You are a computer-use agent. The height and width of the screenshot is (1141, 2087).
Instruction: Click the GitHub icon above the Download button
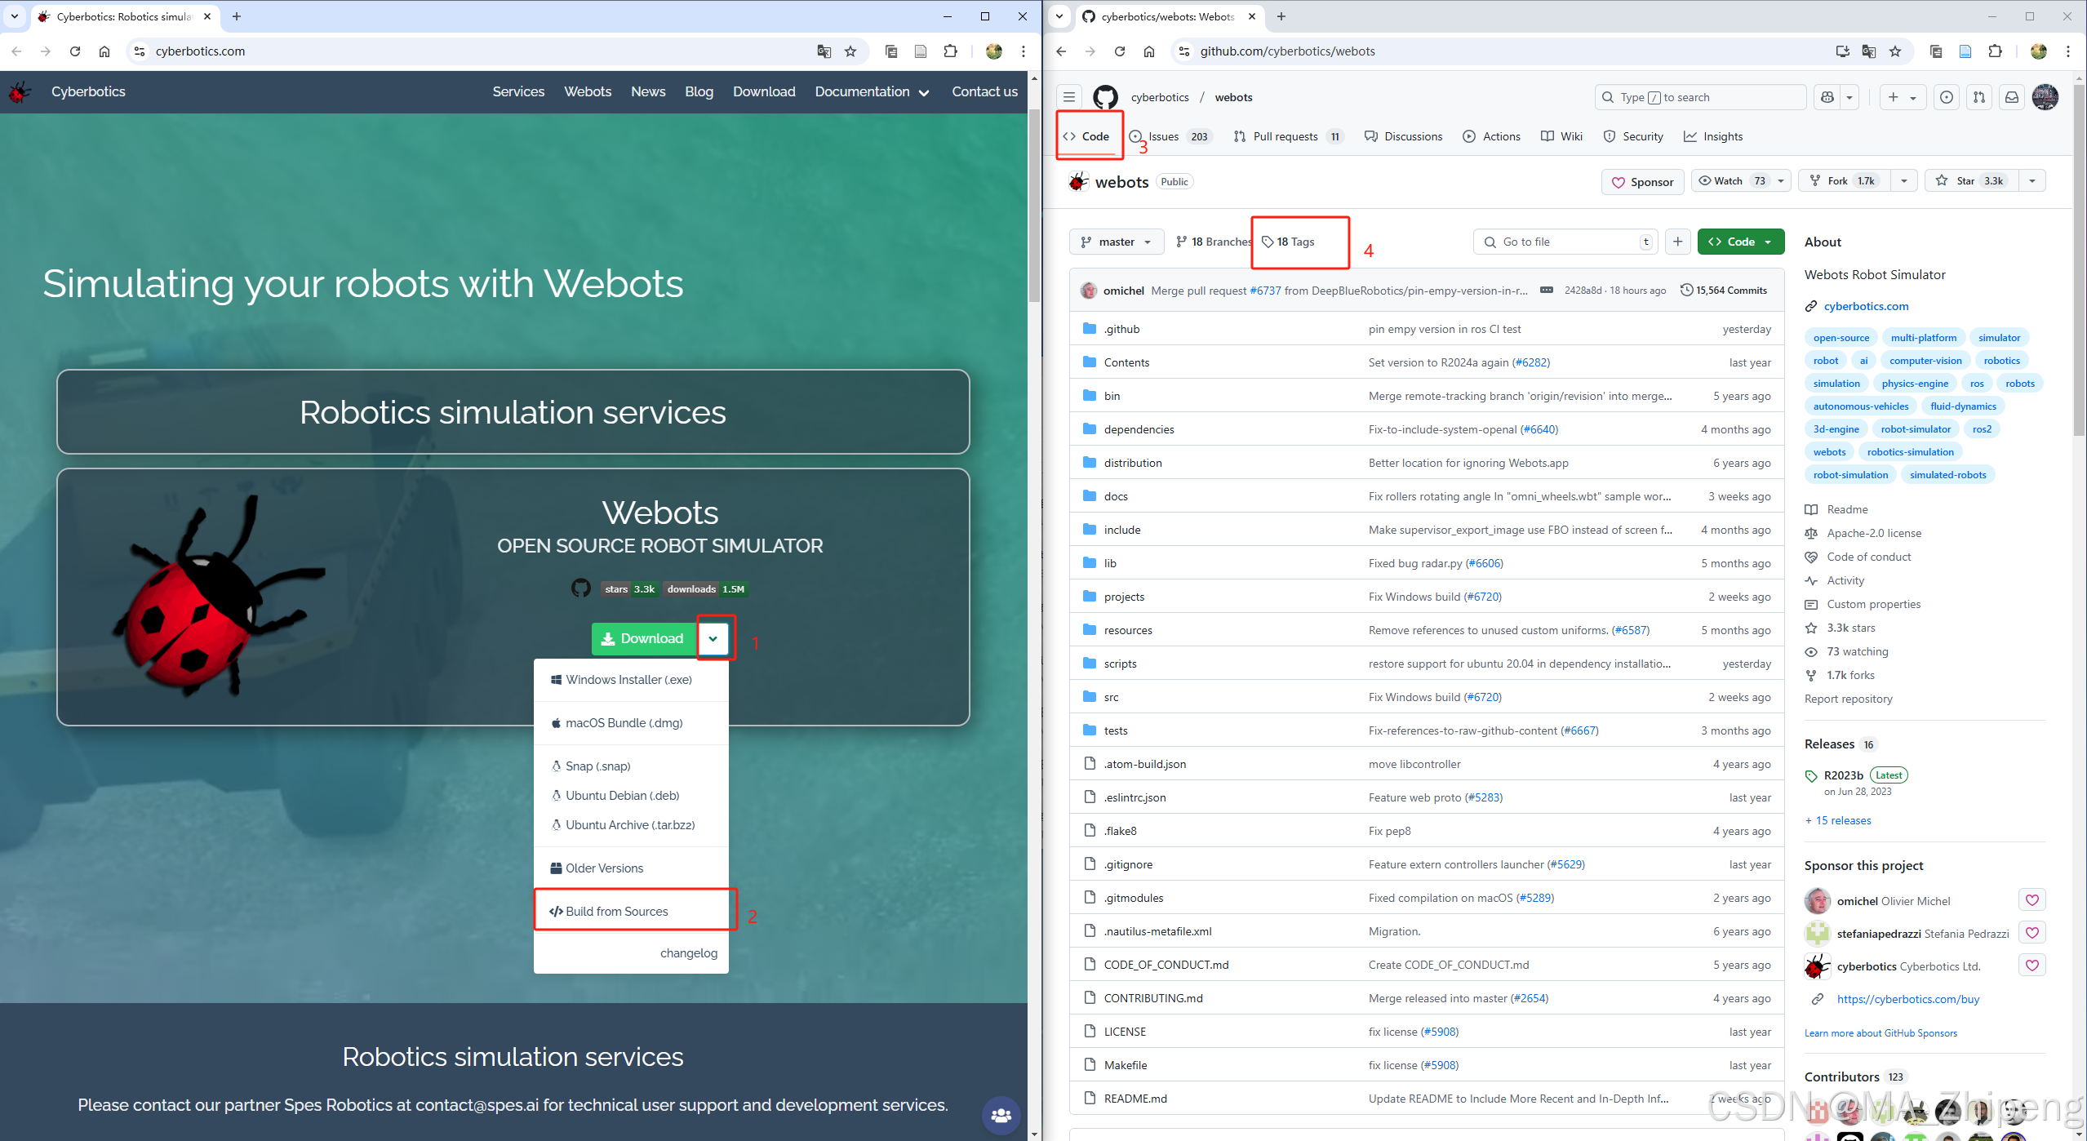point(580,588)
